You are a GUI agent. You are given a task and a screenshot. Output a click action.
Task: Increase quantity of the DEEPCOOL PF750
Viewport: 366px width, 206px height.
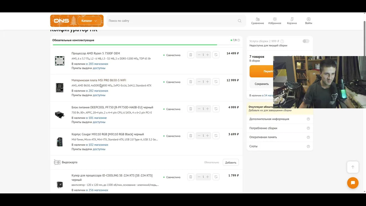pos(208,109)
